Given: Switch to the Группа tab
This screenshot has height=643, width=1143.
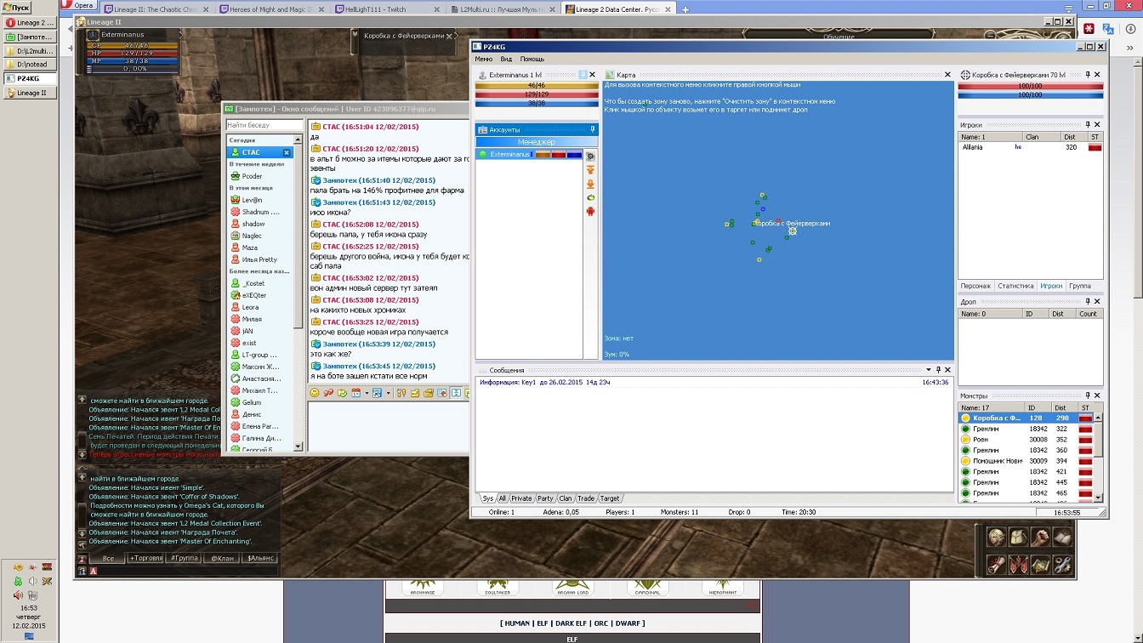Looking at the screenshot, I should (1080, 286).
